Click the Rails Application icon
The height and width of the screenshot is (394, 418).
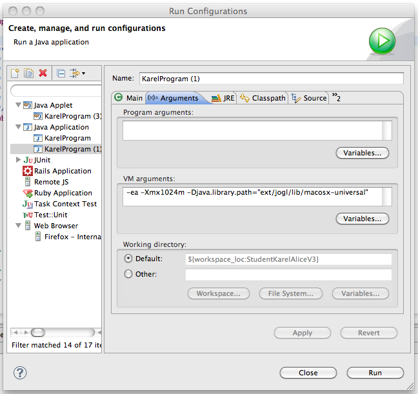click(28, 171)
